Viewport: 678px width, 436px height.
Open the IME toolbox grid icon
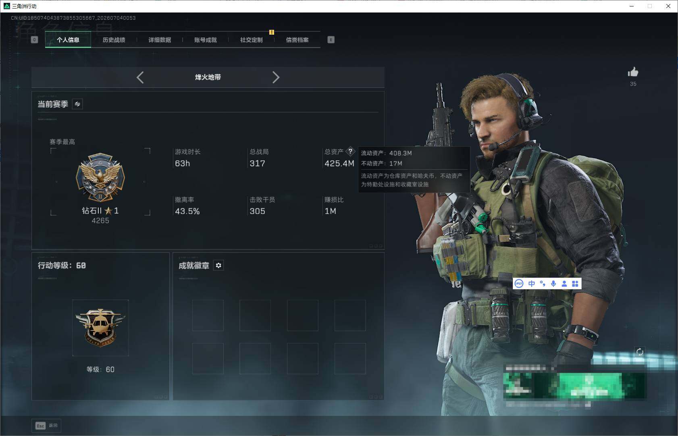point(575,284)
